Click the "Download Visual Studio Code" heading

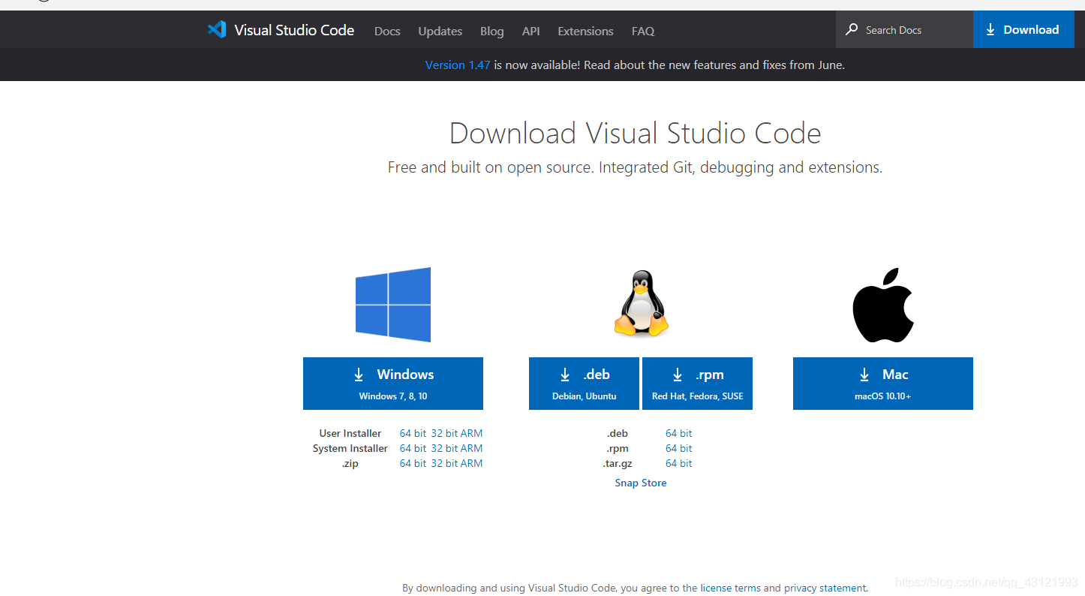coord(636,134)
